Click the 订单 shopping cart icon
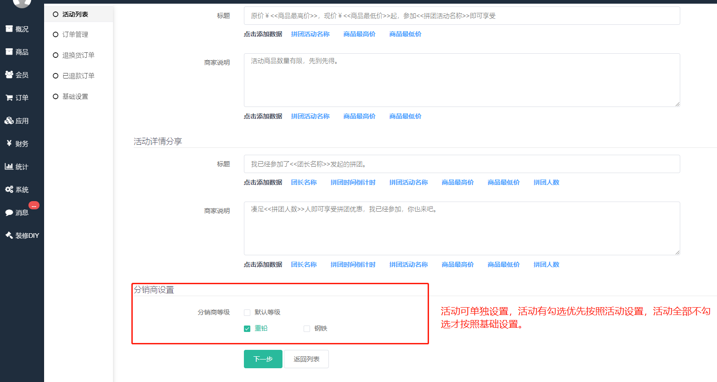 (9, 98)
